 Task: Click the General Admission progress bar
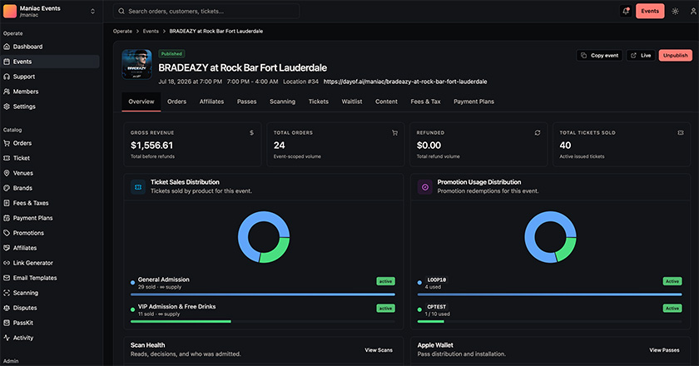pyautogui.click(x=263, y=294)
